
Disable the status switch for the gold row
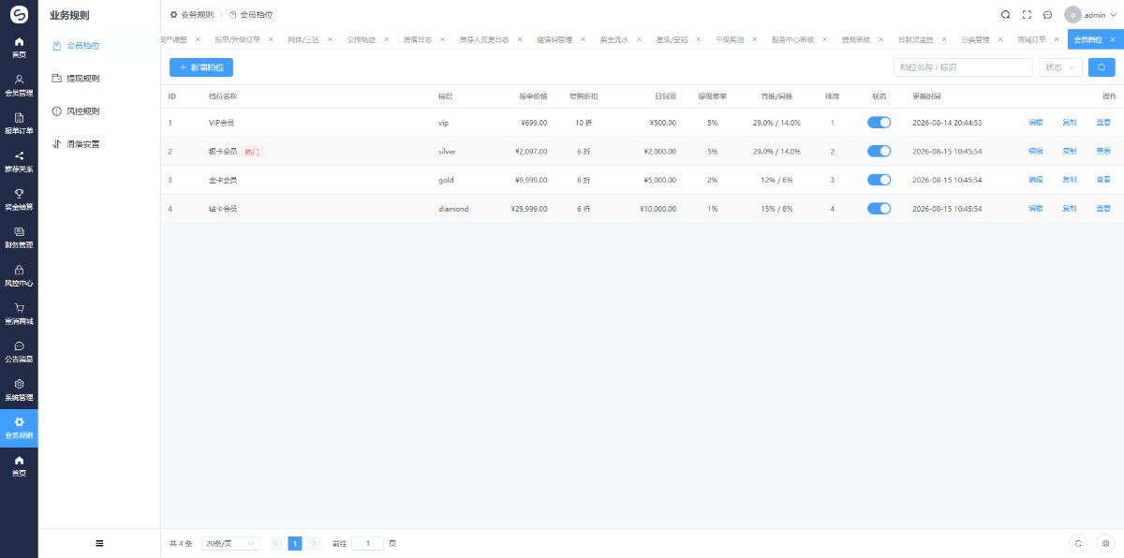879,180
